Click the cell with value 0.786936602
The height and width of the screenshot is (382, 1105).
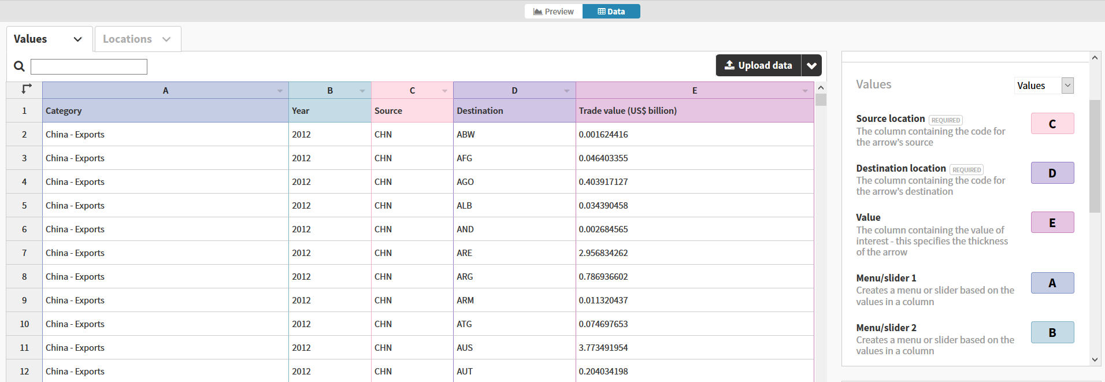tap(695, 276)
